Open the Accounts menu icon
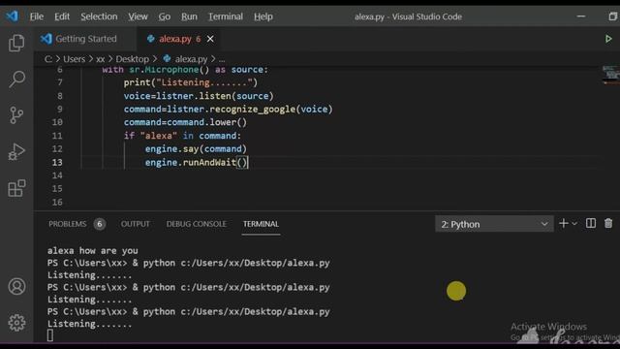Viewport: 620px width, 349px height. 16,287
